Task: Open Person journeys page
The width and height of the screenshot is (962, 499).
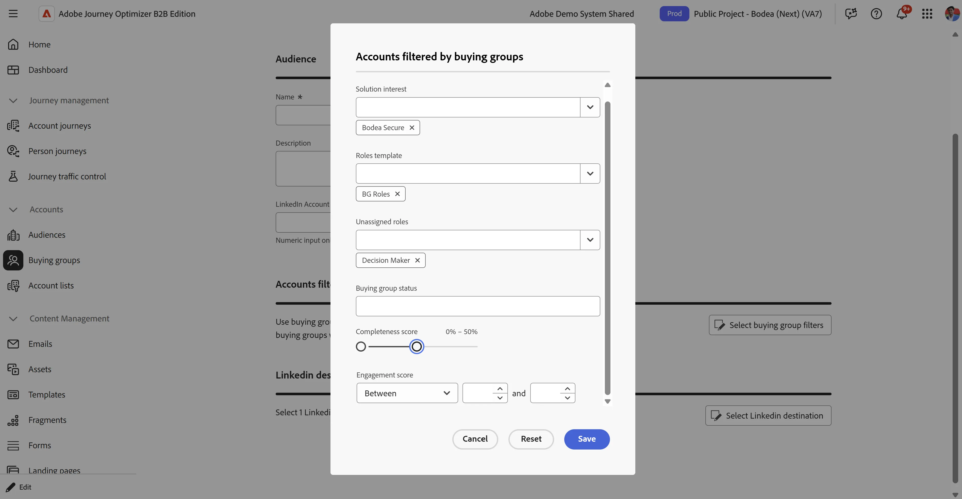Action: pyautogui.click(x=57, y=151)
